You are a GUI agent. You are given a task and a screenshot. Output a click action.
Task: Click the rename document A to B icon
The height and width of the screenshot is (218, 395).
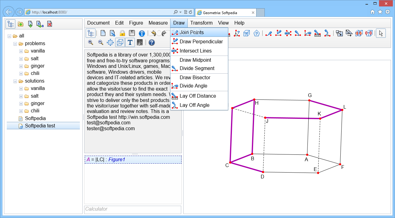coord(40,24)
